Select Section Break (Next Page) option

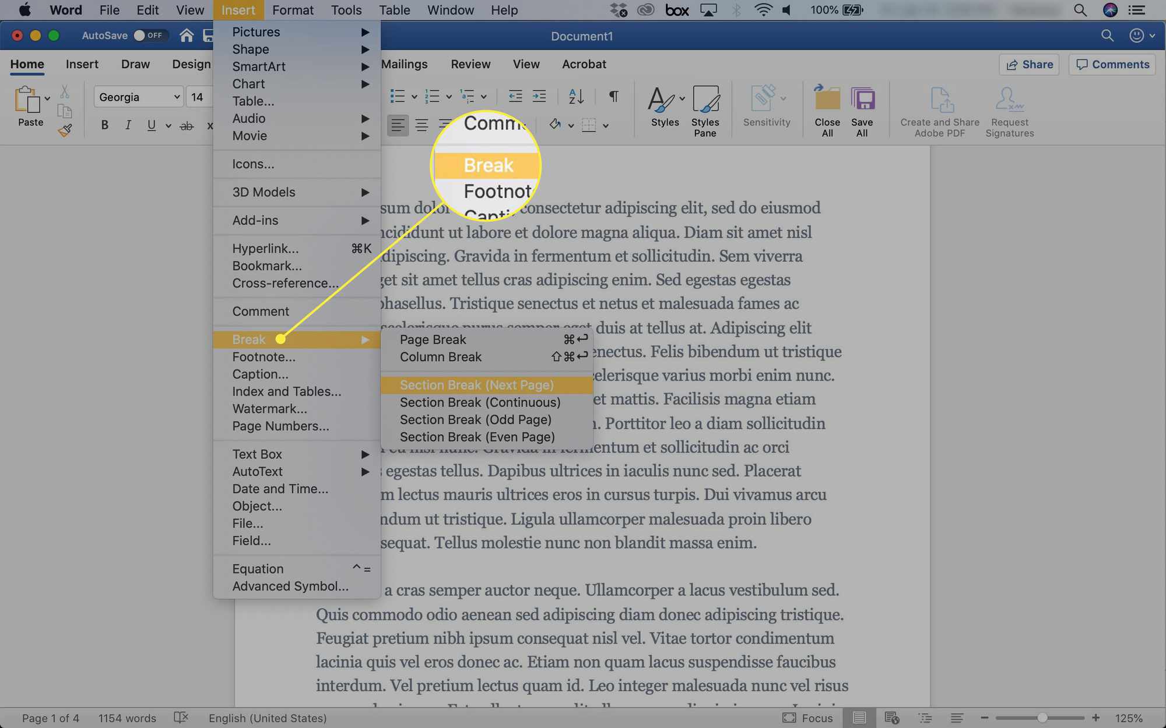[x=477, y=385]
